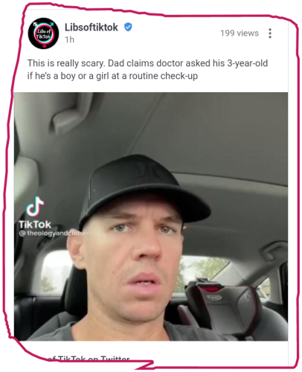
Task: Click the child car seat in the video
Action: [223, 307]
